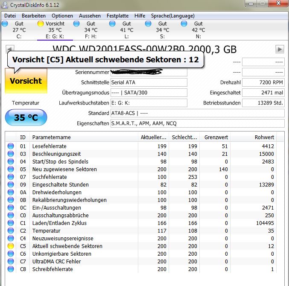Image resolution: width=289 pixels, height=286 pixels.
Task: Go to previous disk with left arrow
Action: tap(9, 48)
